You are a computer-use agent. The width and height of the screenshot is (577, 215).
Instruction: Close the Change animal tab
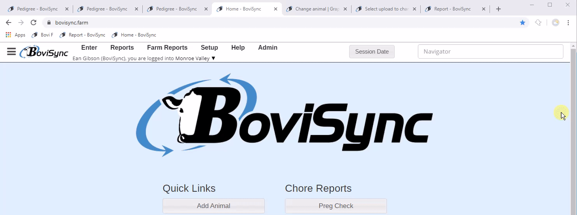pos(345,9)
